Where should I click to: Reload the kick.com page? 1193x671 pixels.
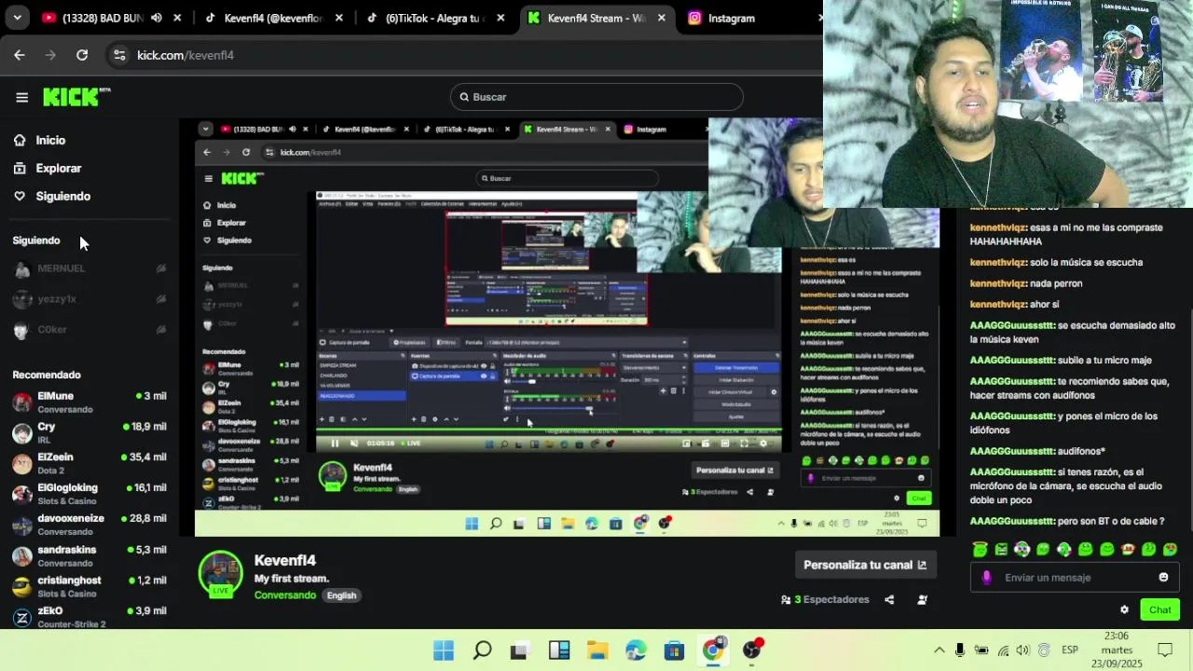82,55
